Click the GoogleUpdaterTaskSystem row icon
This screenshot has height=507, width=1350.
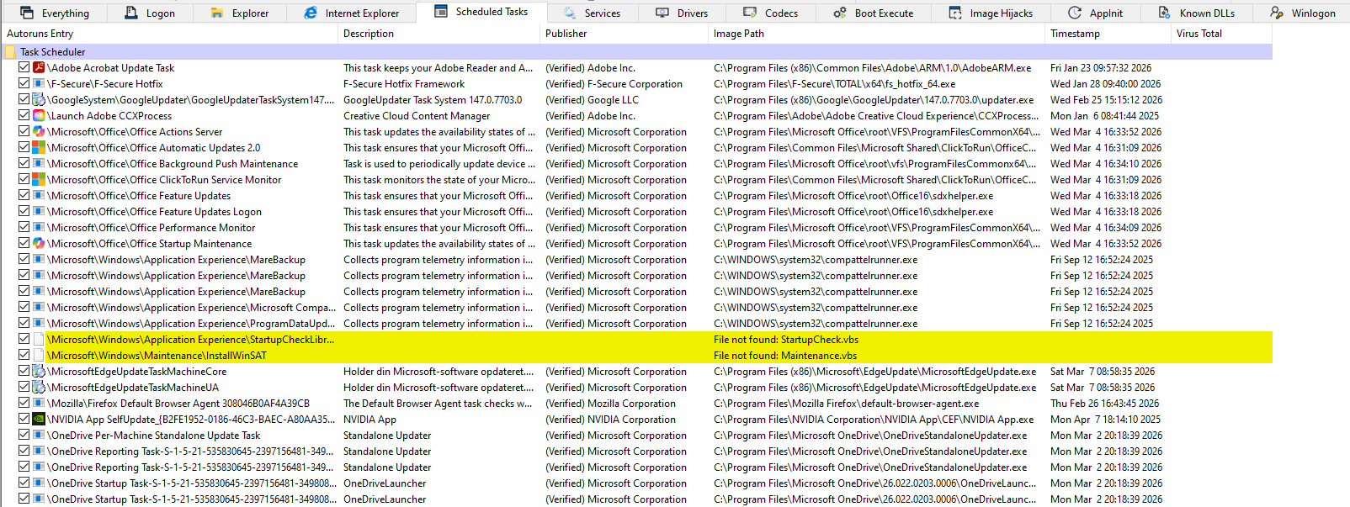pos(39,99)
